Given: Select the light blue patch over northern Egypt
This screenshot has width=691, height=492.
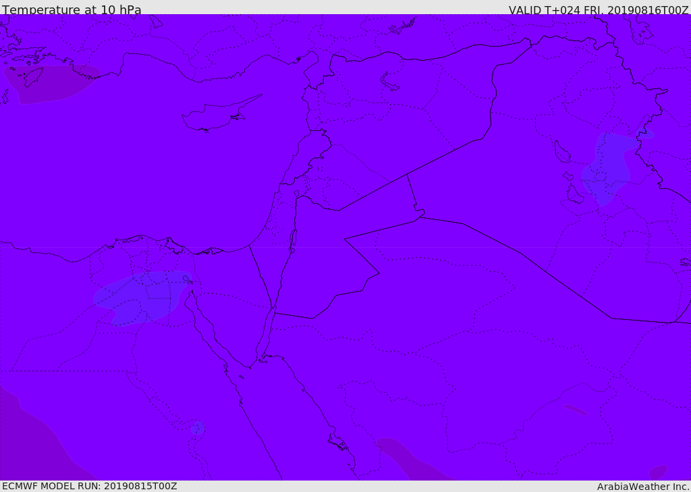Looking at the screenshot, I should coord(142,297).
